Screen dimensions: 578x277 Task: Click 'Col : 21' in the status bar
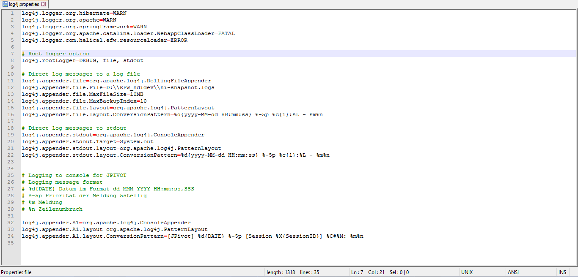click(x=376, y=272)
